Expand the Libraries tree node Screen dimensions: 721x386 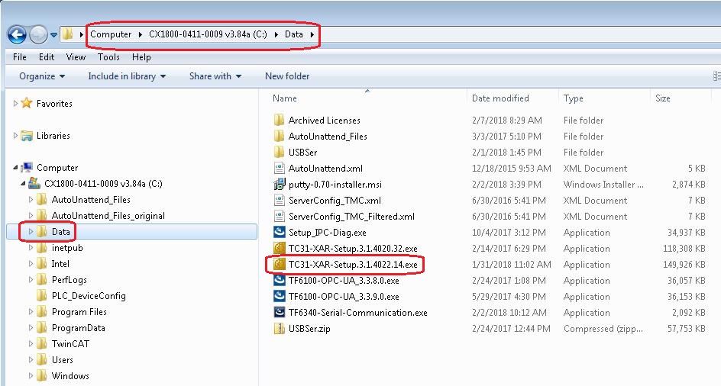[15, 136]
